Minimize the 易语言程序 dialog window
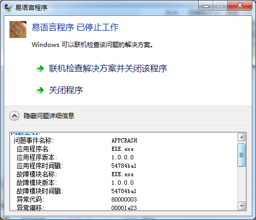256x220 pixels. [206, 6]
